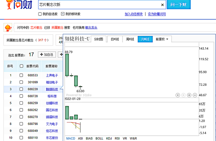Open stock 格科微
This screenshot has height=141, width=216.
[x=52, y=96]
